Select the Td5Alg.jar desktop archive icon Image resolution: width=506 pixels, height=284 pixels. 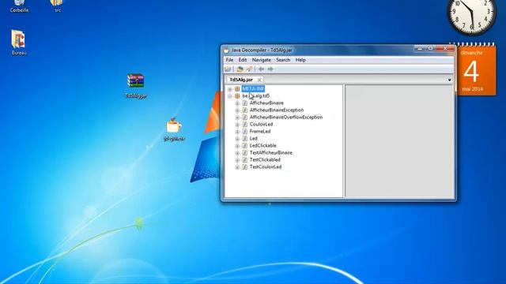pyautogui.click(x=135, y=81)
